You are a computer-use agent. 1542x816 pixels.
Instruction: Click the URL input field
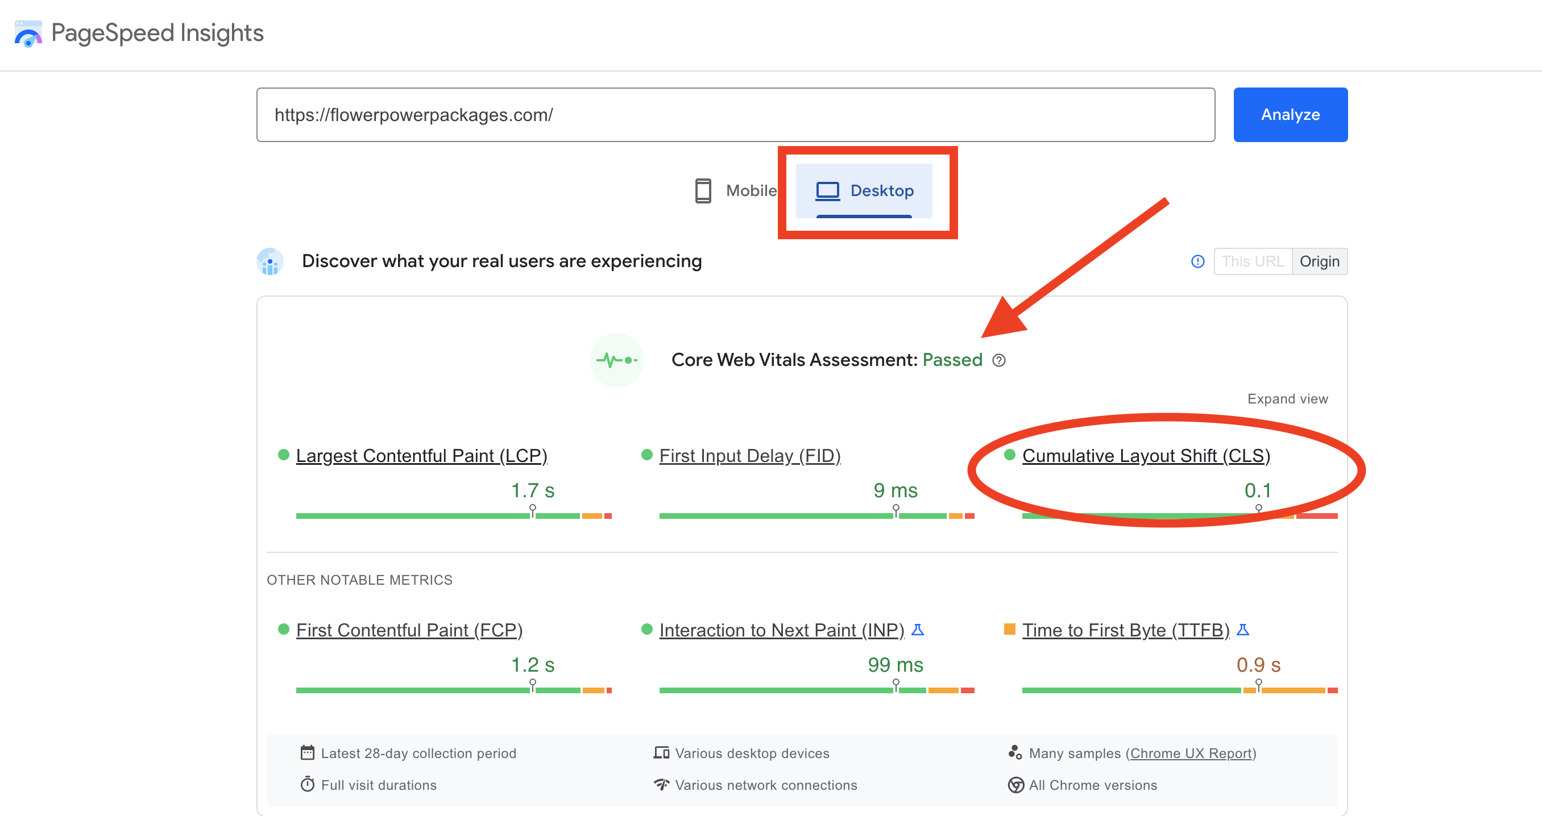pos(735,115)
